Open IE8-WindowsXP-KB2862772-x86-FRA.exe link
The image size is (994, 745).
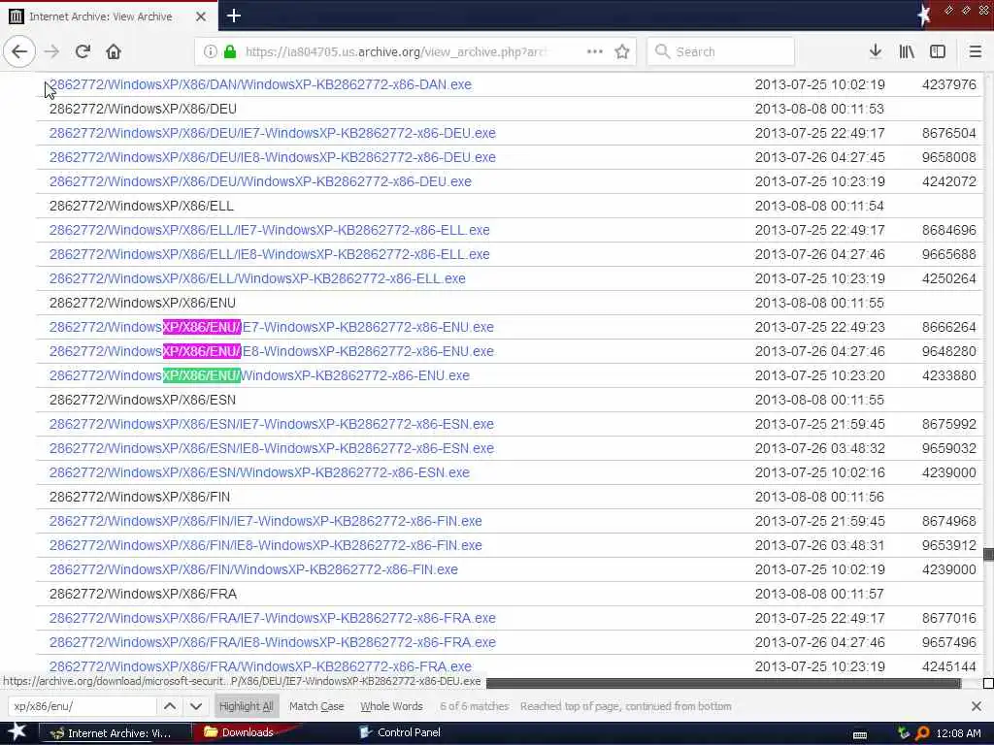click(273, 642)
